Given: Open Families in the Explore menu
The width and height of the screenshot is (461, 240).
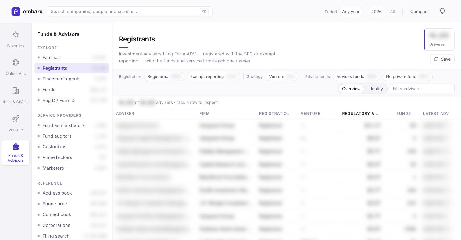Looking at the screenshot, I should click(x=72, y=58).
